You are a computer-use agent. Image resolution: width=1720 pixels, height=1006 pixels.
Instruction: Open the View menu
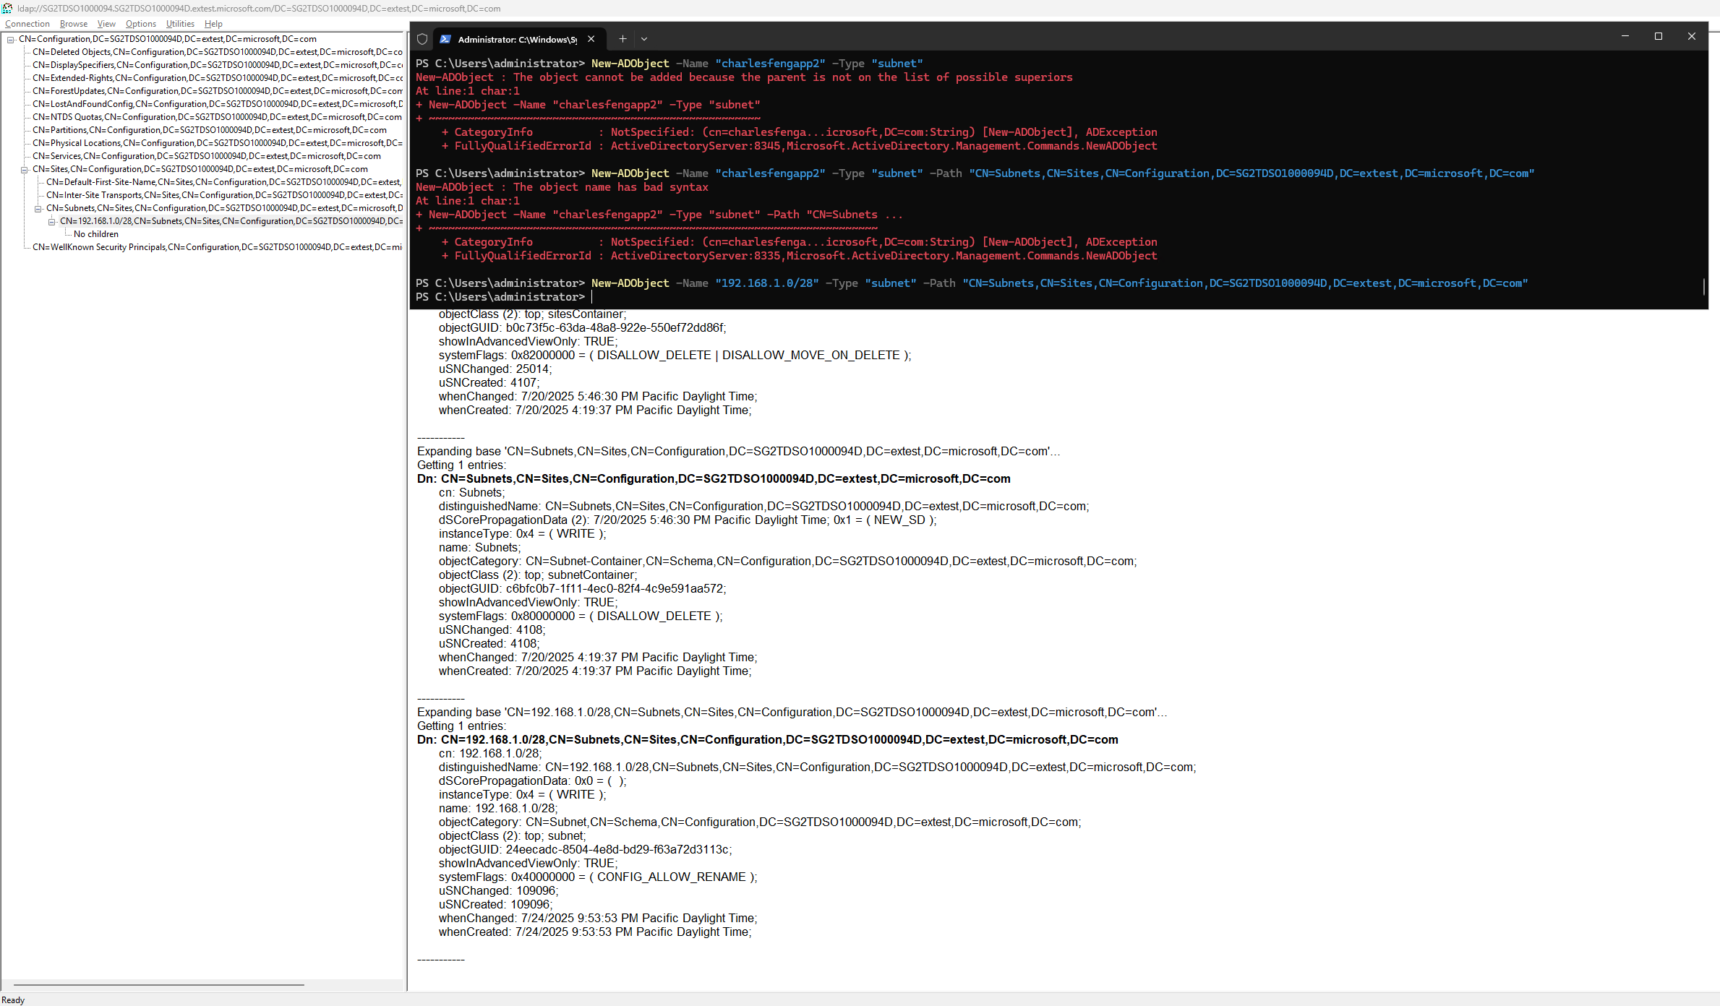(x=106, y=24)
